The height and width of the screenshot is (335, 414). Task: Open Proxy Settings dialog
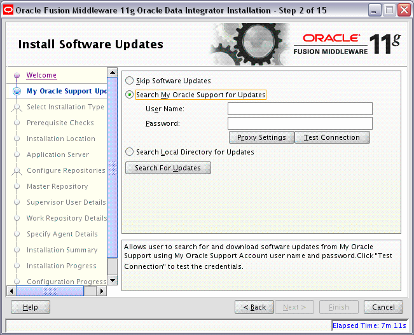click(261, 137)
